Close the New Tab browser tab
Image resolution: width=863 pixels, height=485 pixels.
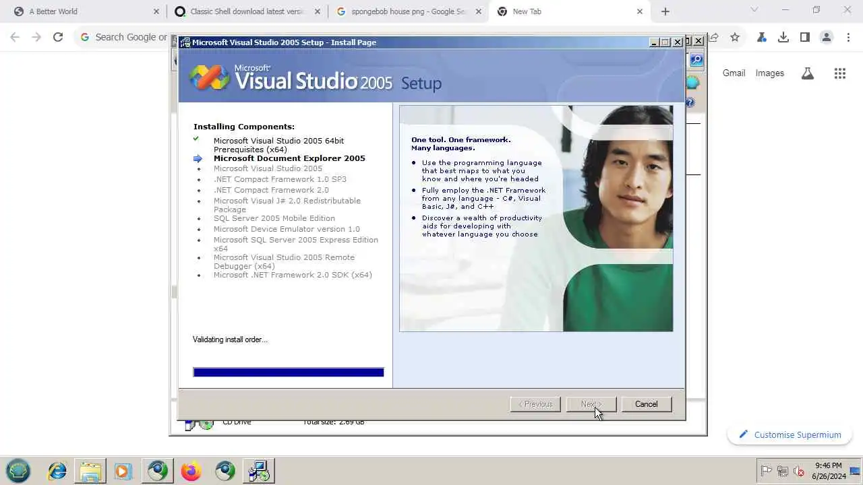(640, 11)
